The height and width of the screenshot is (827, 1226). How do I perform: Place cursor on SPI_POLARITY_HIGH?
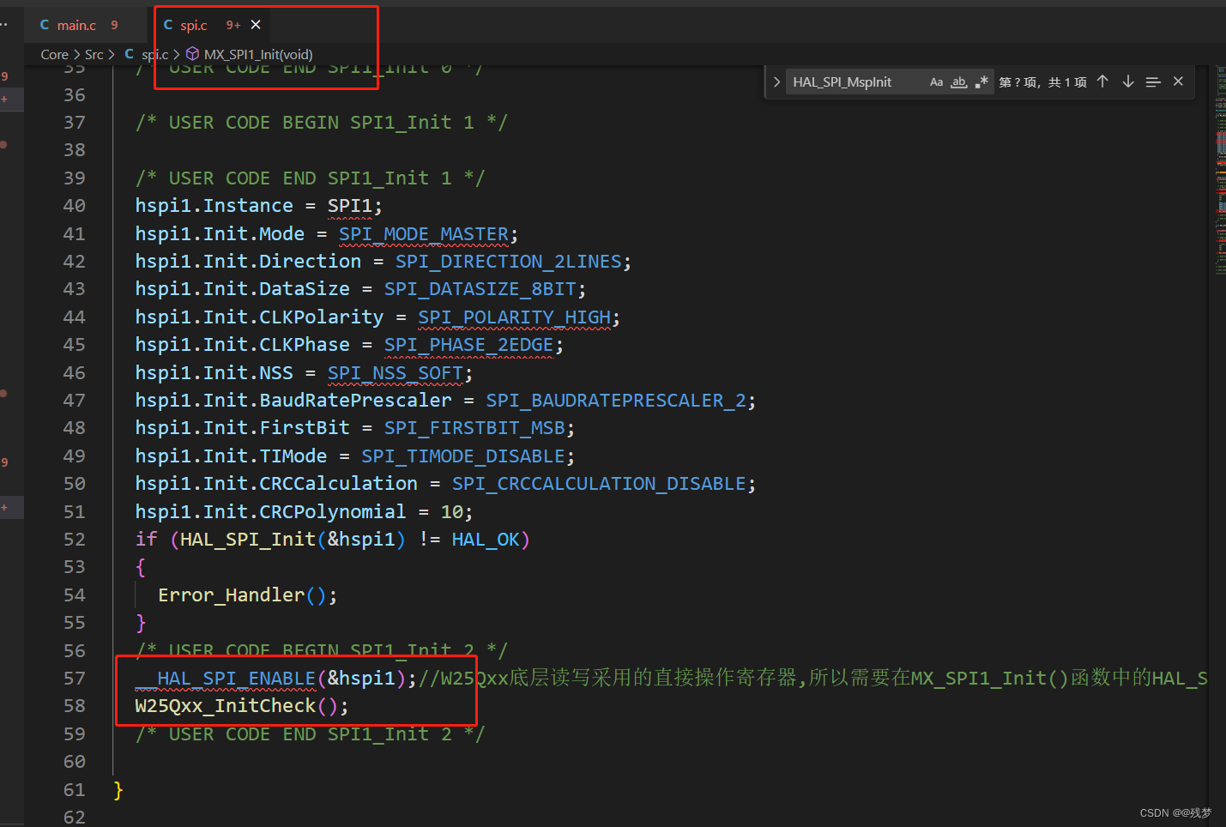pyautogui.click(x=515, y=317)
